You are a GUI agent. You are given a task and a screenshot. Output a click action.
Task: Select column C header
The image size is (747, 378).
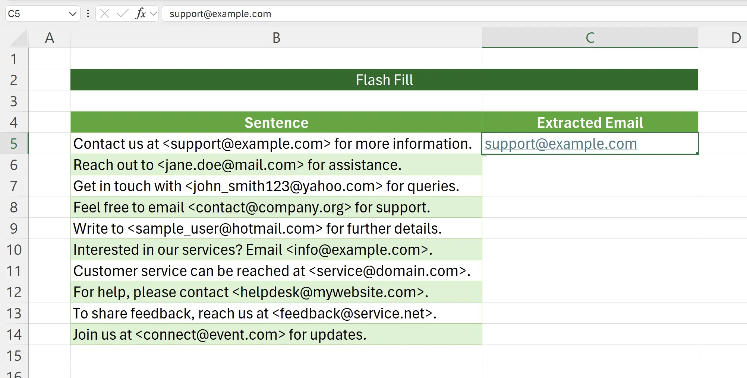[x=590, y=37]
